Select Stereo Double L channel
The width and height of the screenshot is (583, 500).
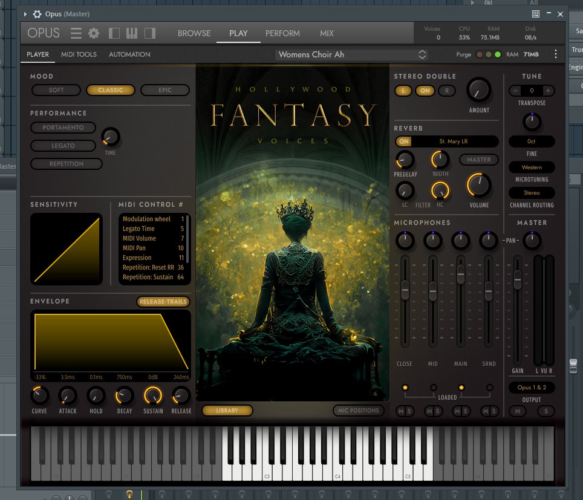[403, 91]
